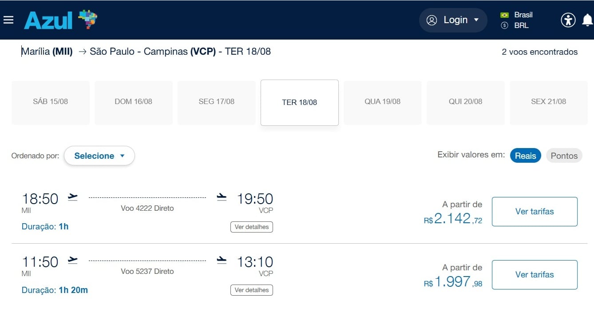This screenshot has width=594, height=309.
Task: Select the QUA 19/08 date tab
Action: click(x=383, y=102)
